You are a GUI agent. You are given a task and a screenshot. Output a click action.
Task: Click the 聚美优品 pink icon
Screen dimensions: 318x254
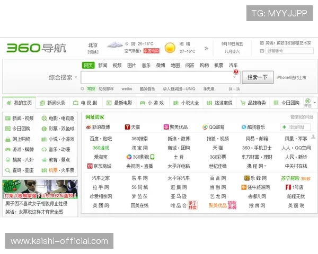(x=166, y=127)
